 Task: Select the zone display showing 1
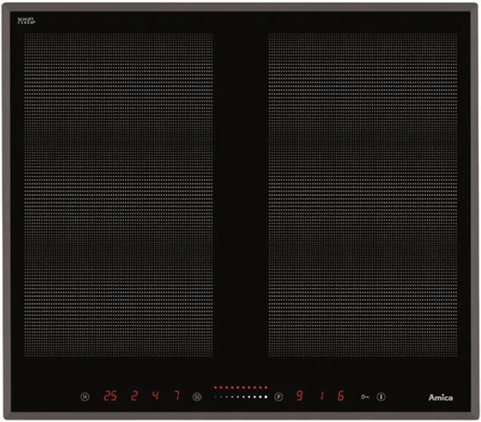[321, 396]
